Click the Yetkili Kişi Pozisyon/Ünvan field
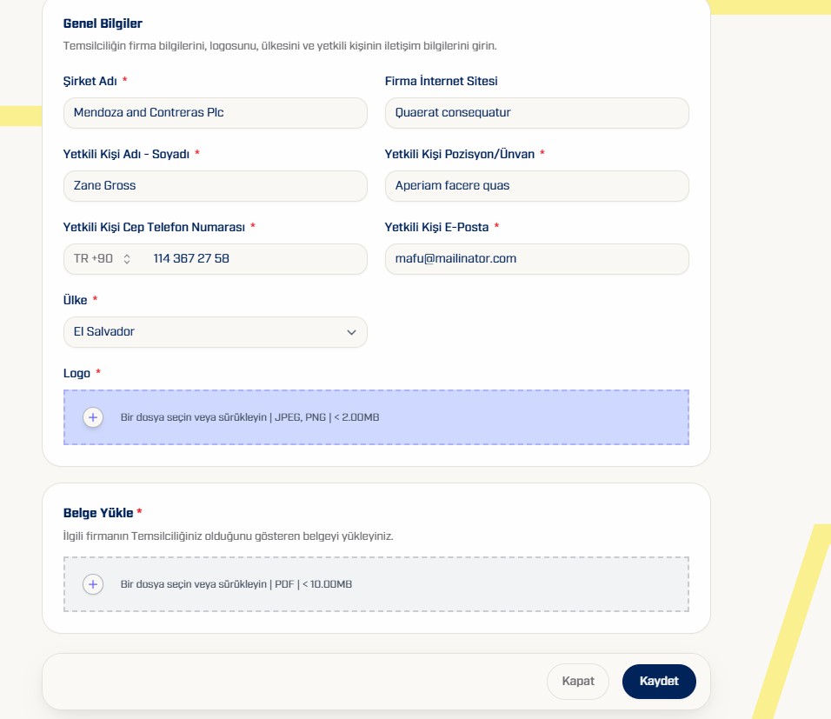This screenshot has width=831, height=719. tap(537, 186)
